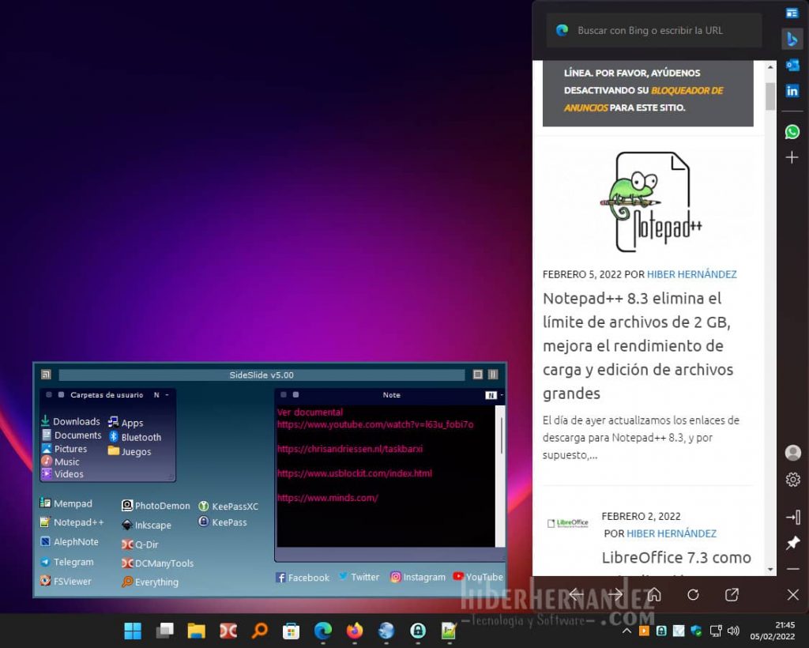Screen dimensions: 809x648
Task: Open Facebook shortcut in SideSlide
Action: pos(303,578)
